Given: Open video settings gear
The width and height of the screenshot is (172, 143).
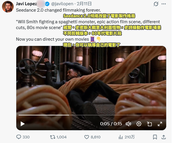Looking at the screenshot, I should tap(139, 124).
